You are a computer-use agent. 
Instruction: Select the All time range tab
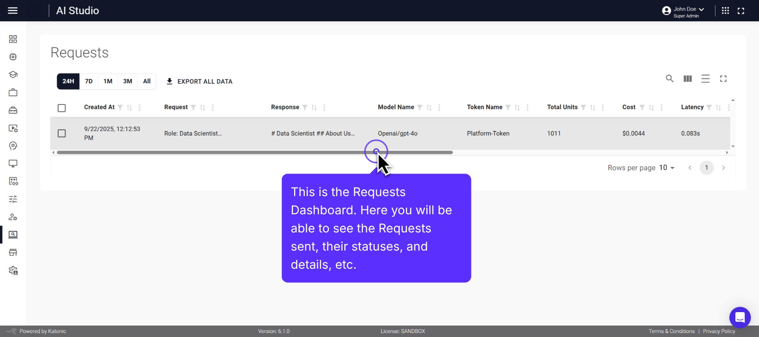[147, 81]
